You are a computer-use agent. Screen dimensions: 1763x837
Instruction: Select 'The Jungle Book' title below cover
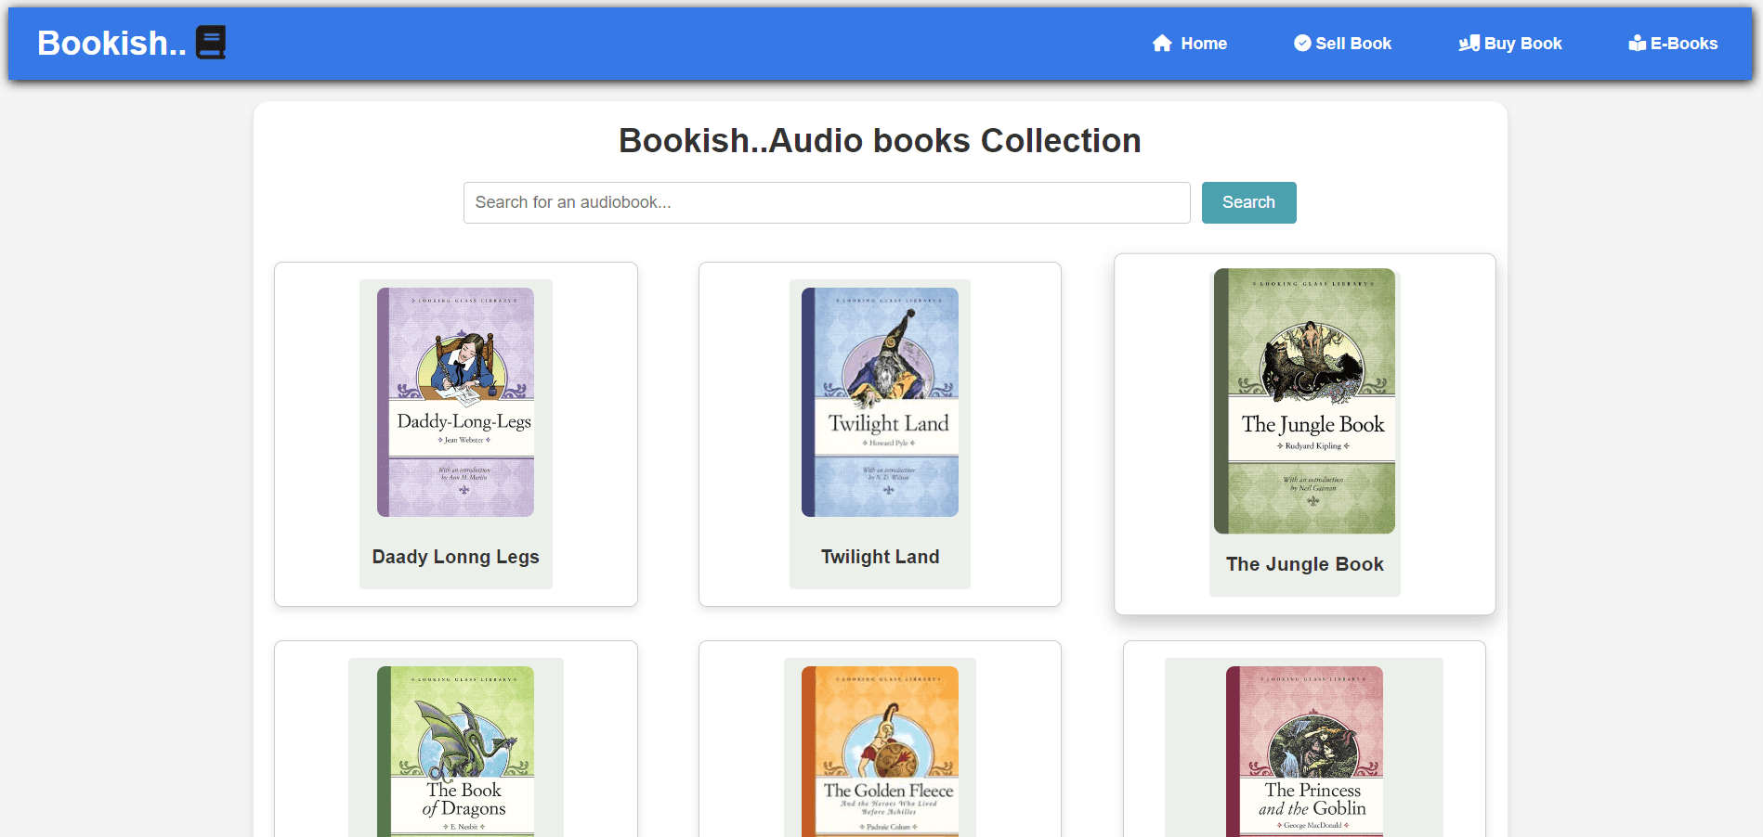coord(1304,564)
